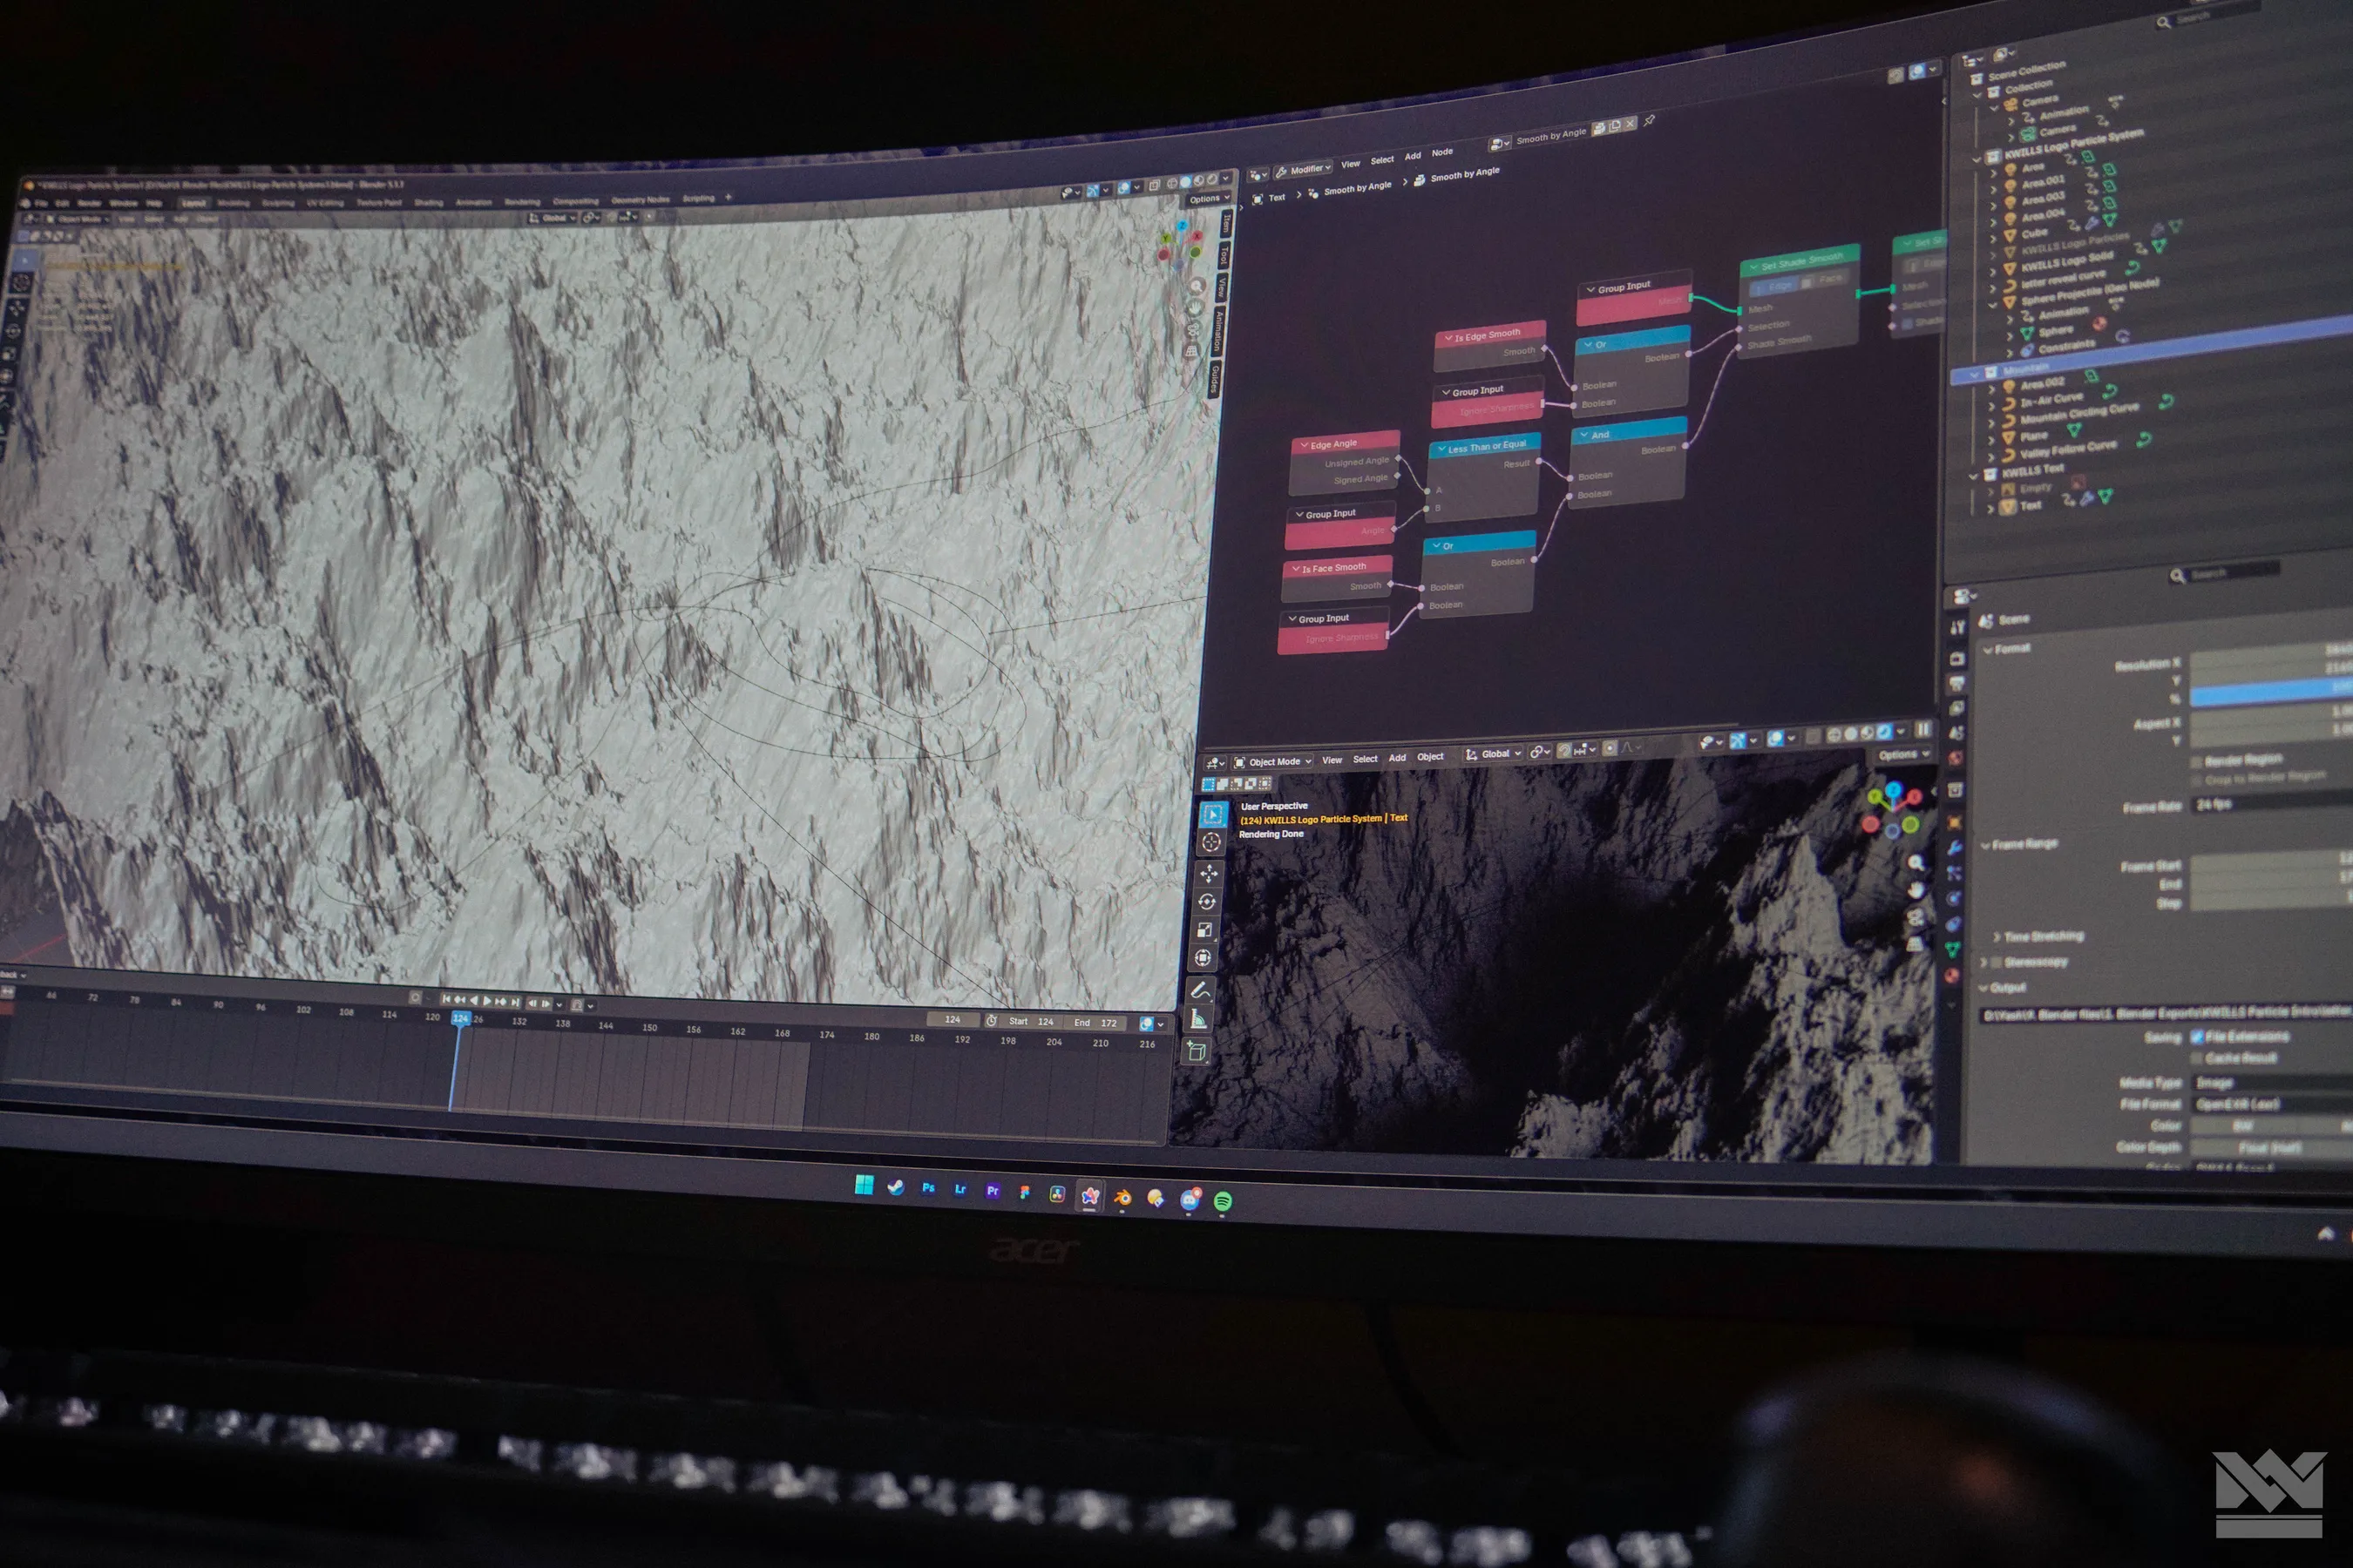Select the Cursor tool in lower viewport

(1210, 842)
